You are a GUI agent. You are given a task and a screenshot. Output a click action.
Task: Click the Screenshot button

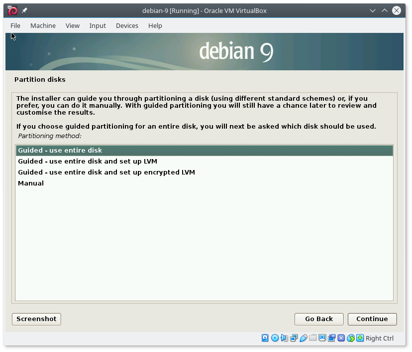click(36, 319)
